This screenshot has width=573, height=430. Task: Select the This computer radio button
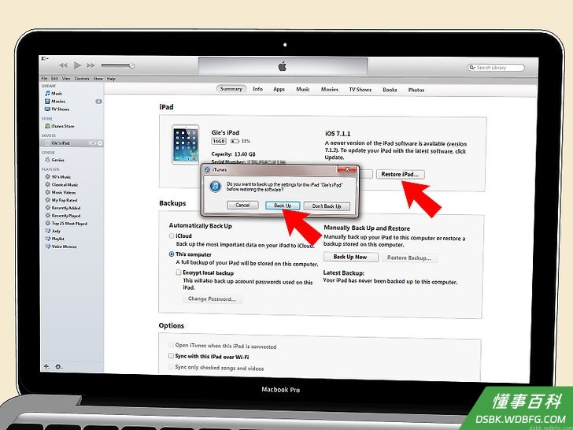pos(172,254)
